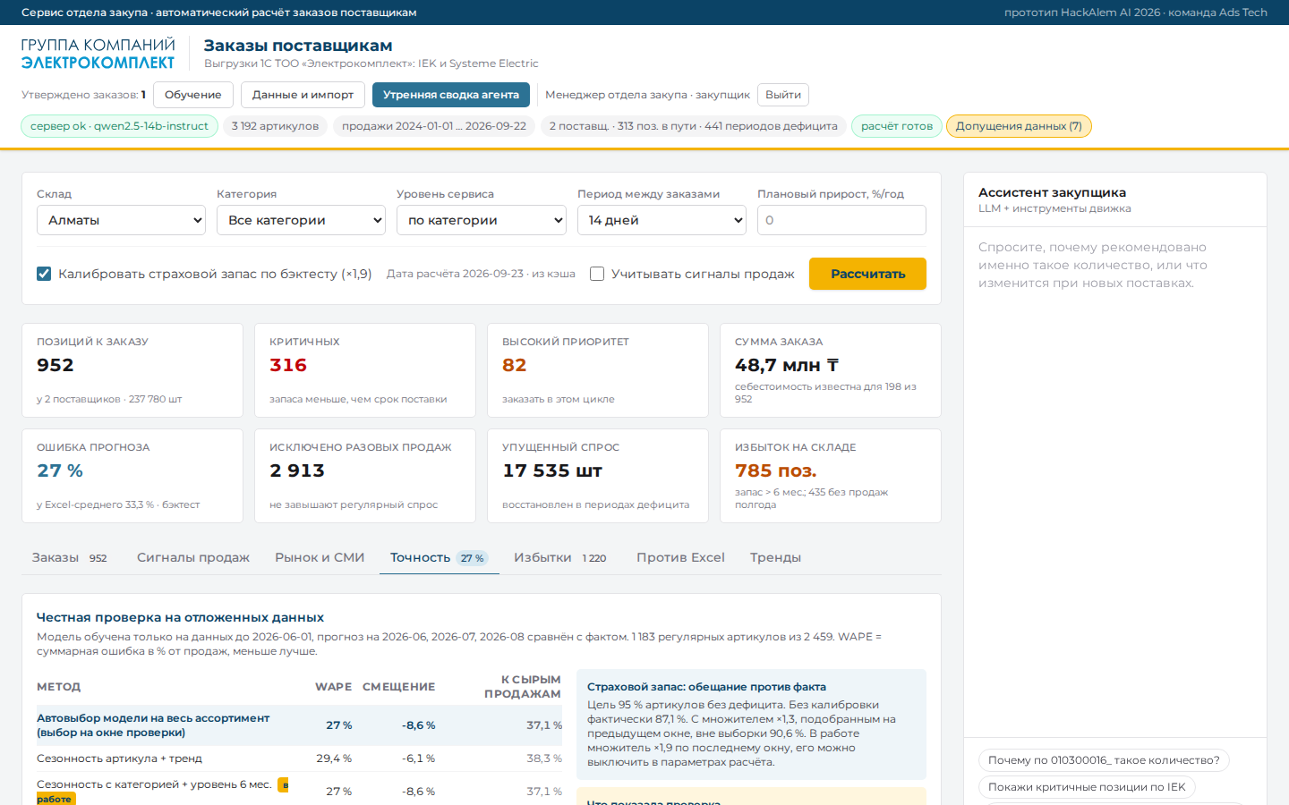This screenshot has height=805, width=1289.
Task: Open the Допущения данных (7) chip
Action: pos(1019,126)
